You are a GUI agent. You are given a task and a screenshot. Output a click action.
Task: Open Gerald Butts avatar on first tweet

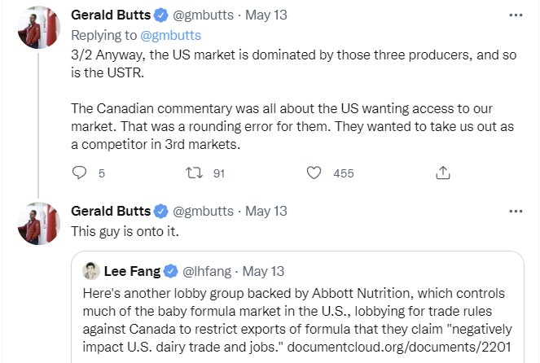point(38,26)
